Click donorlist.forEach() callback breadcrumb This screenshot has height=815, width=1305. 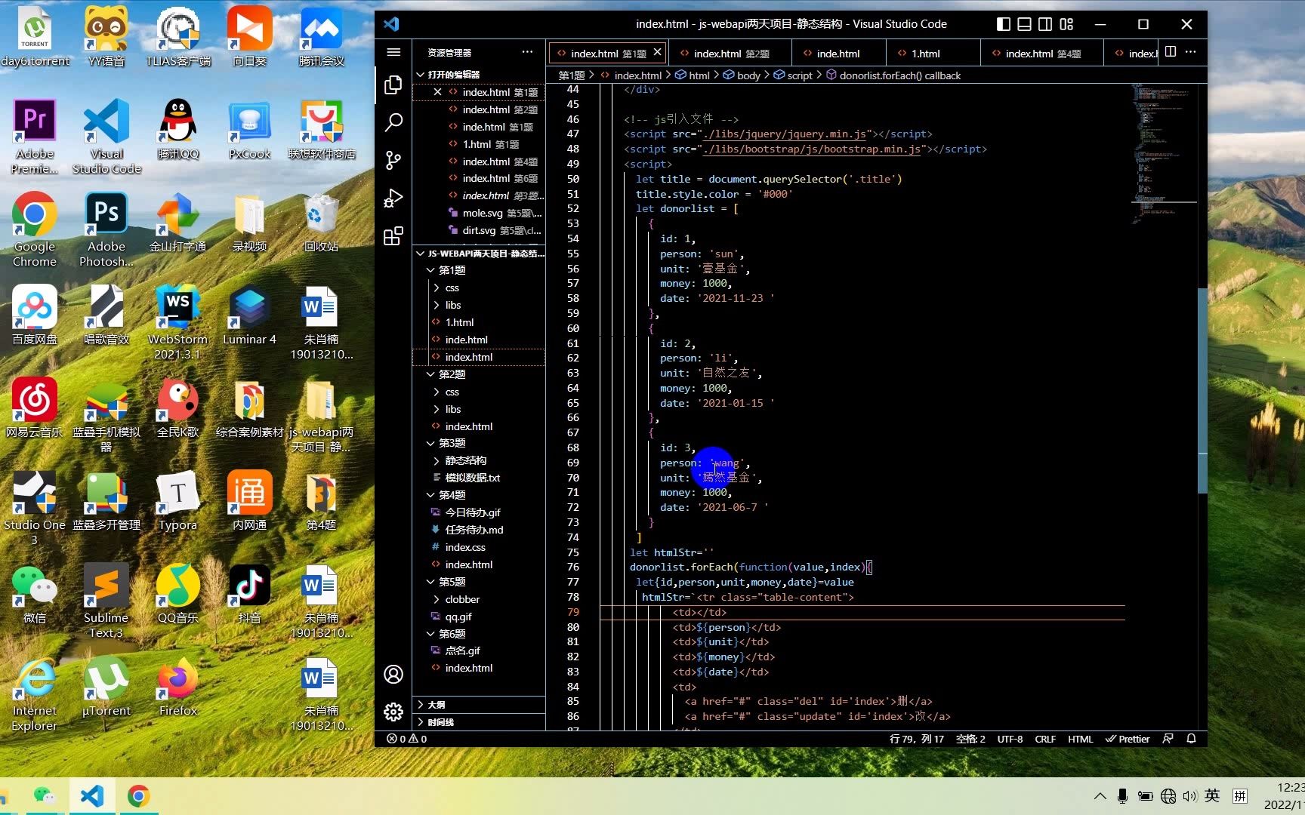(893, 75)
